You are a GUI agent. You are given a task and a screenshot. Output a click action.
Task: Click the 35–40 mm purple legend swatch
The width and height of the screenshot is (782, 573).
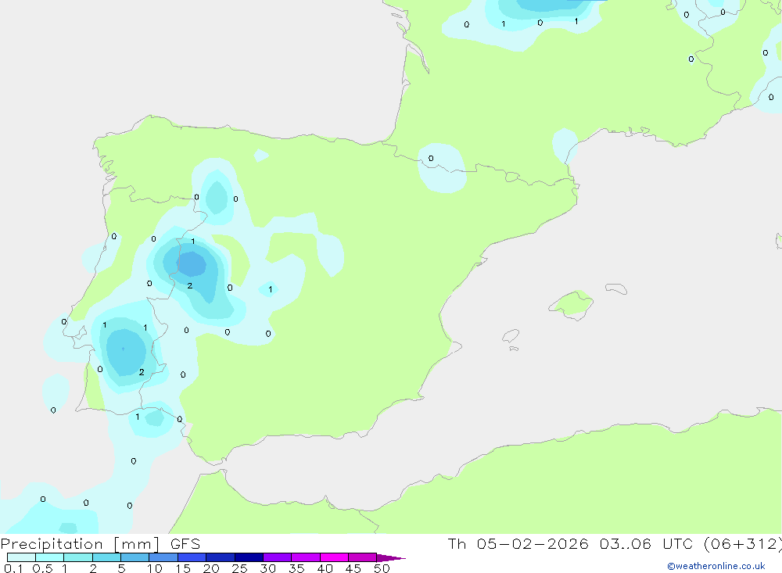[x=306, y=557]
